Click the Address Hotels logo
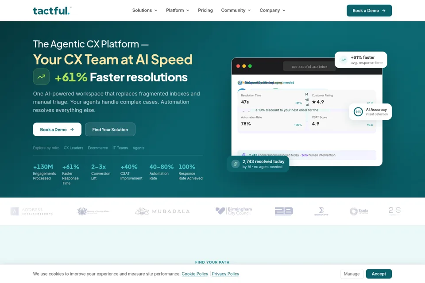 31,211
